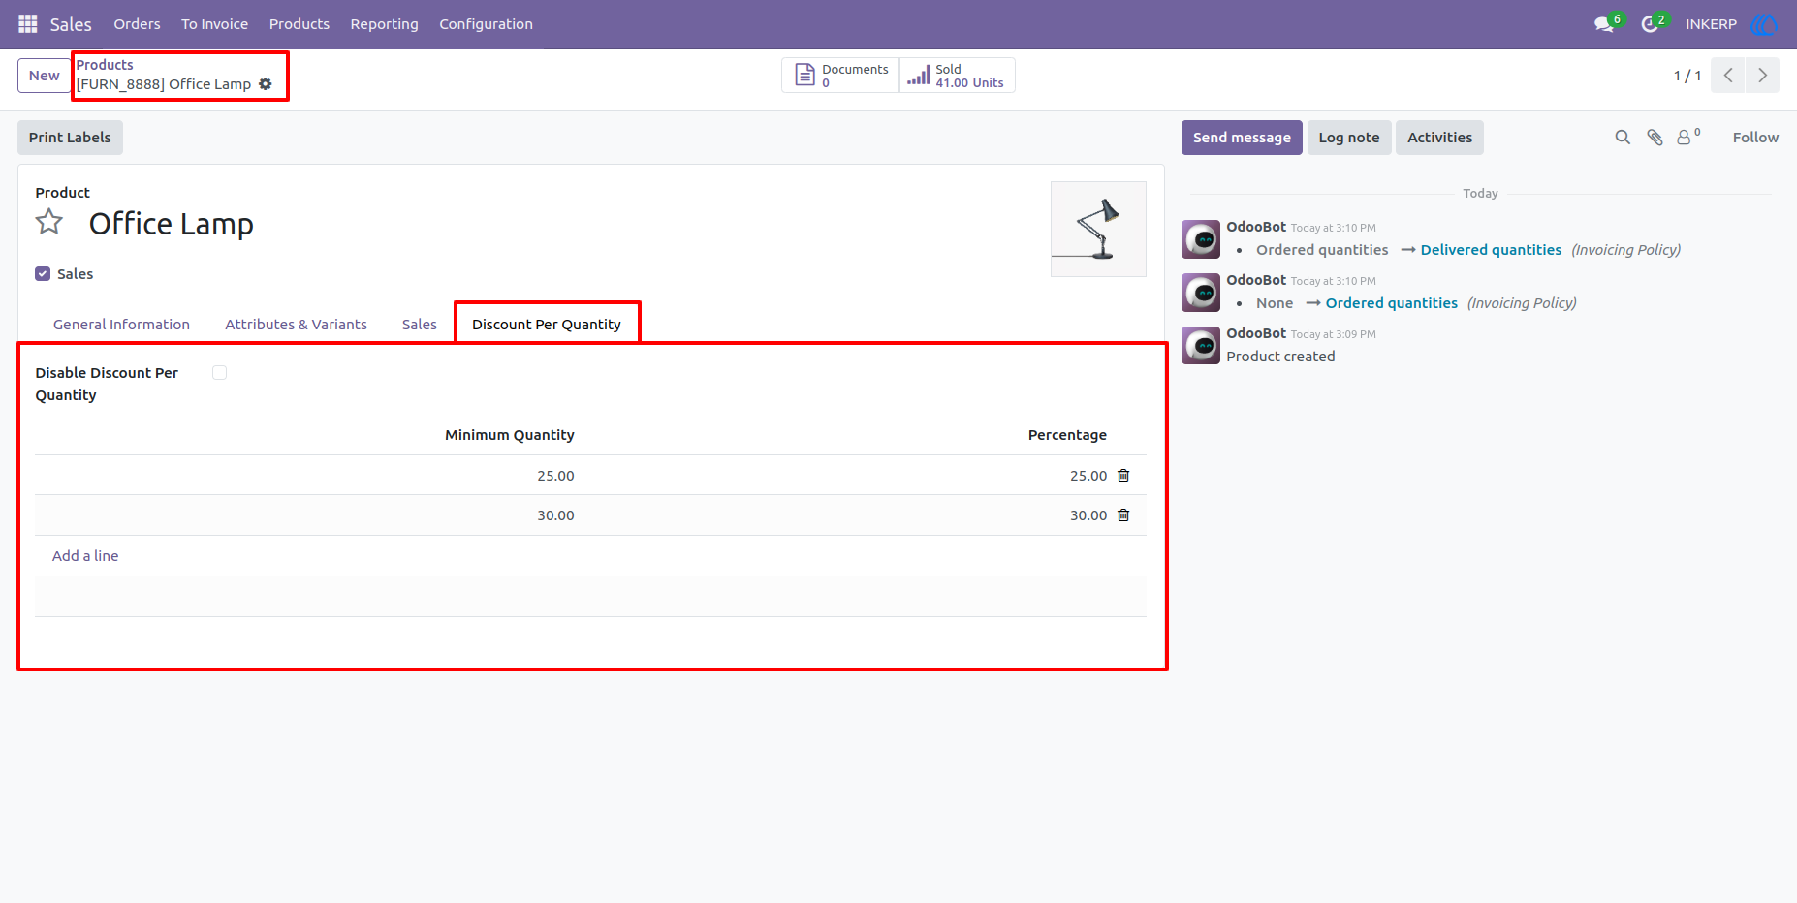1797x903 pixels.
Task: Show followers list icon
Action: [x=1688, y=137]
